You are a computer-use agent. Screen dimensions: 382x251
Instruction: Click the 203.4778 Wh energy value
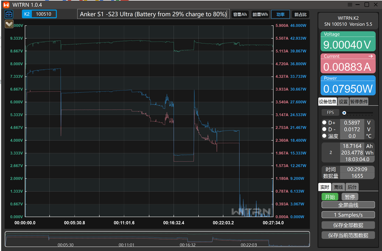click(352, 152)
